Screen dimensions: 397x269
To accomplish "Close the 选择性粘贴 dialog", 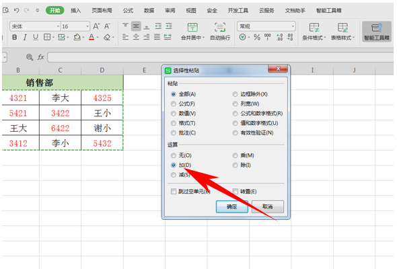I will (278, 69).
